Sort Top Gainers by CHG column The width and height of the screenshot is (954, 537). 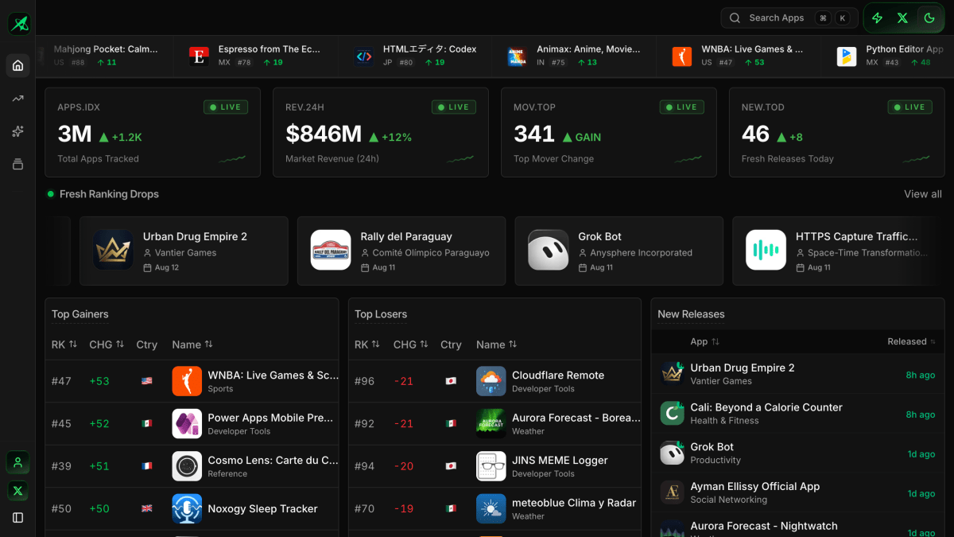tap(107, 344)
